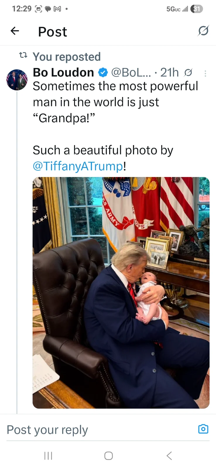Tap the Gmail notification icon in status bar
216x469 pixels.
tap(57, 9)
